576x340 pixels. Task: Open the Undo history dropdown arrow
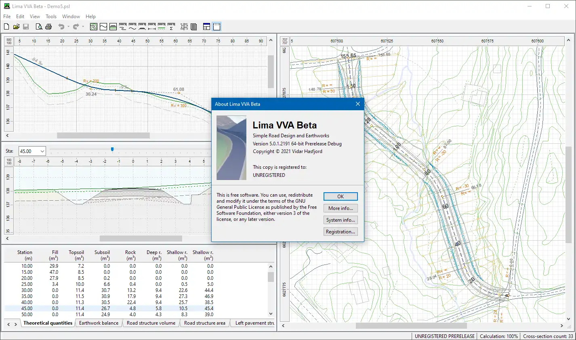68,26
